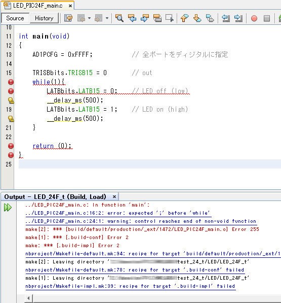Click Shift Line Right icon
Image resolution: width=281 pixels, height=303 pixels.
click(x=238, y=18)
